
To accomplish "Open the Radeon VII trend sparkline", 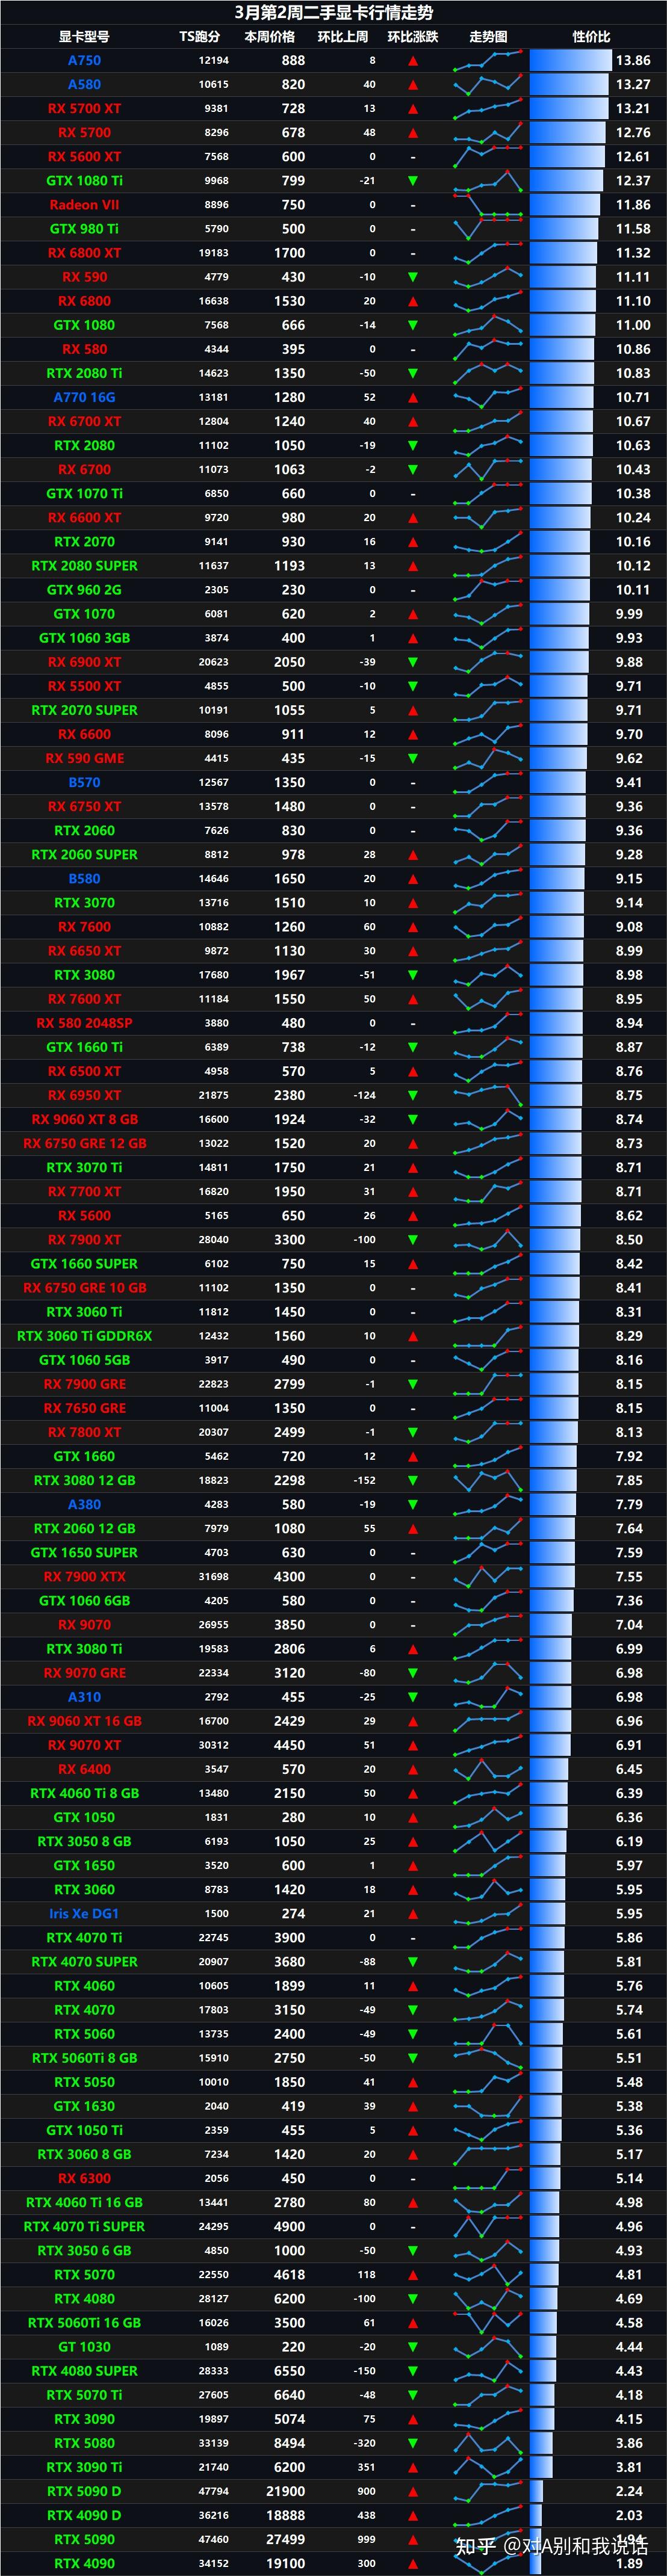I will point(488,205).
